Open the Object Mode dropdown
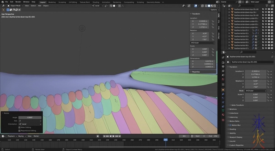Screen dimensions: 275x151 click(x=15, y=6)
